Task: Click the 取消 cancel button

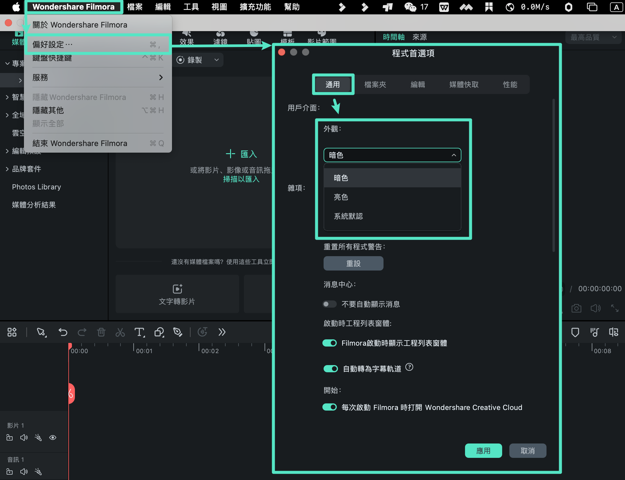Action: 528,451
